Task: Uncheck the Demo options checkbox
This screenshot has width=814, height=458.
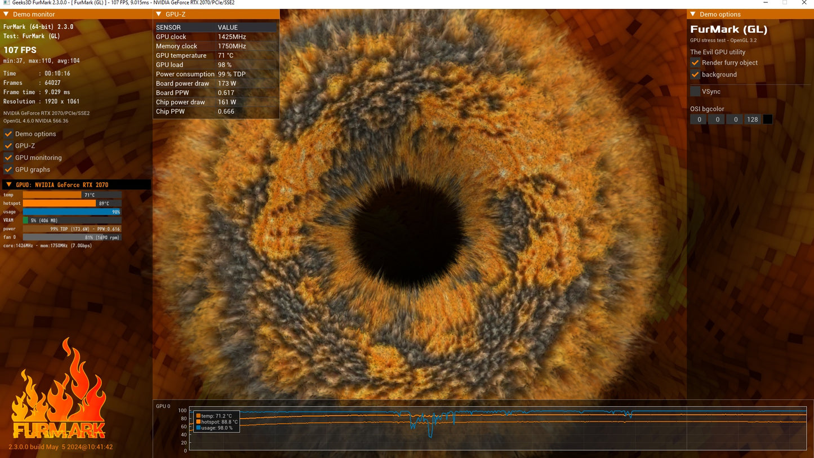Action: 8,134
